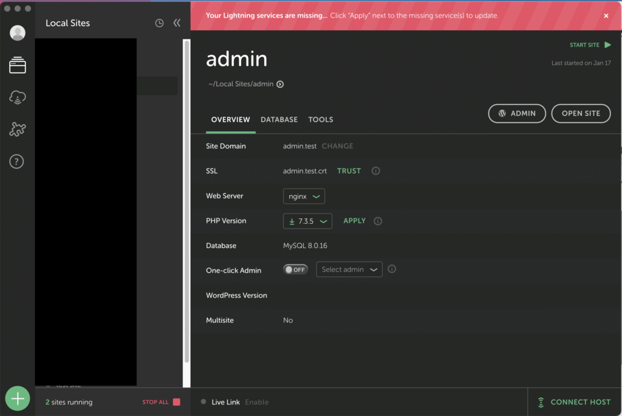Select the Local Sites sidebar icon
Screen dimensions: 622x416
point(18,65)
